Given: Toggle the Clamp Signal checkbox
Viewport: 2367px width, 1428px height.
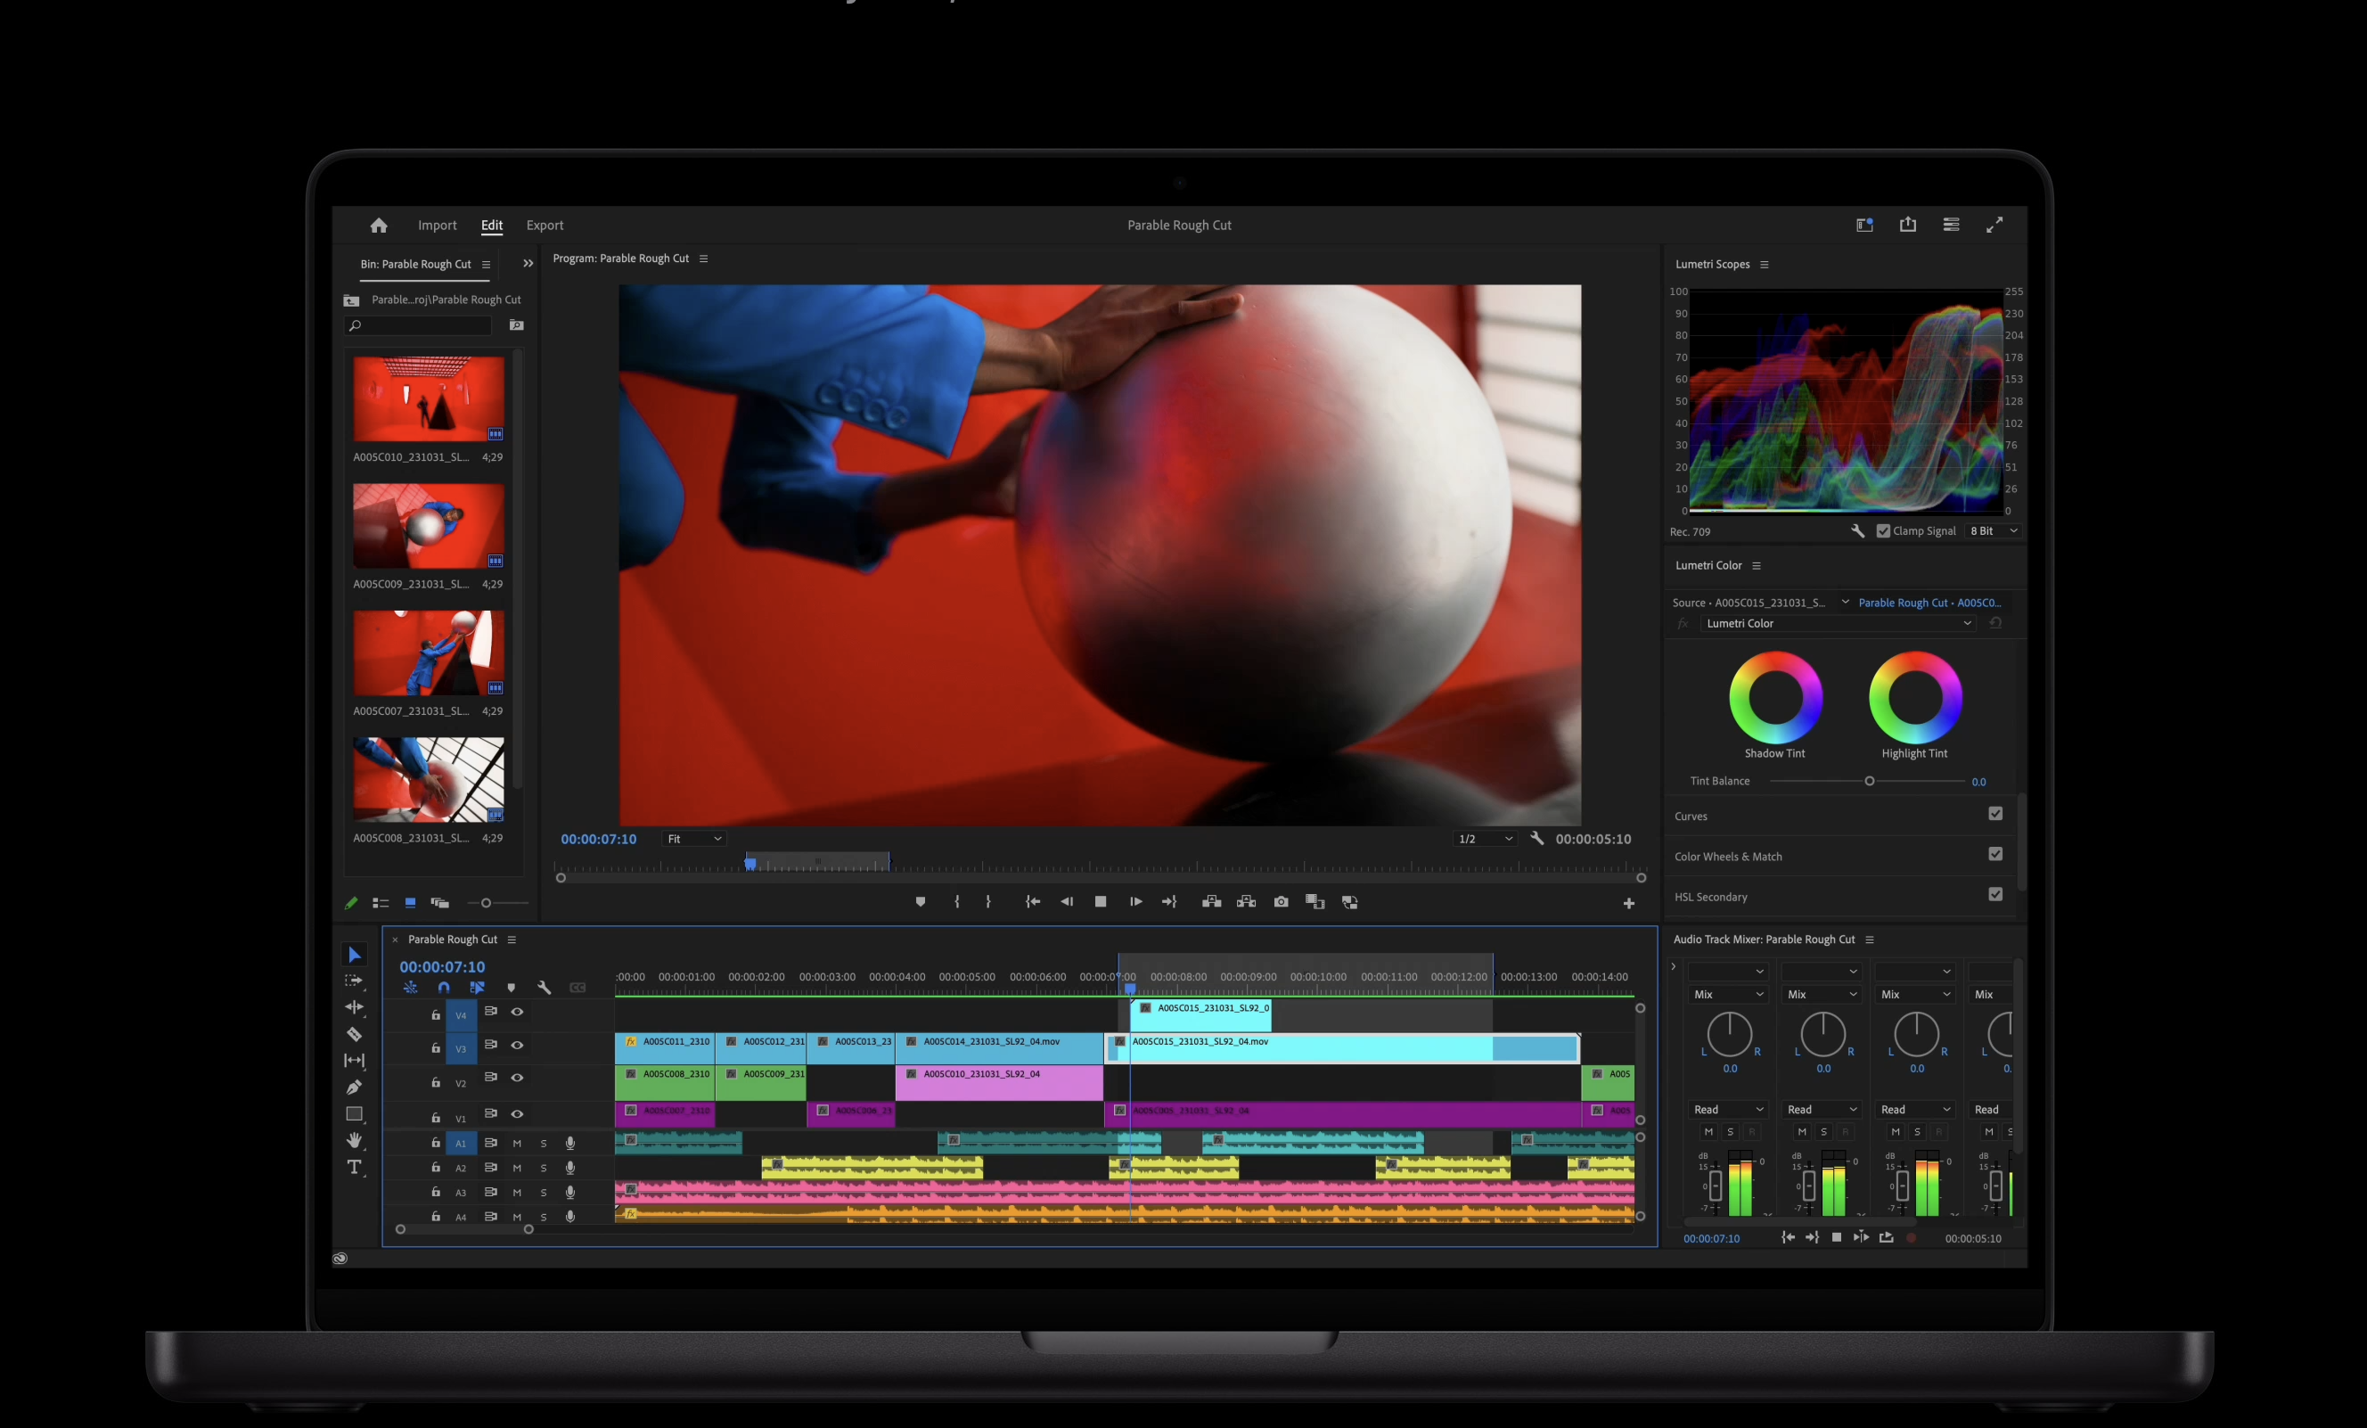Looking at the screenshot, I should tap(1883, 530).
